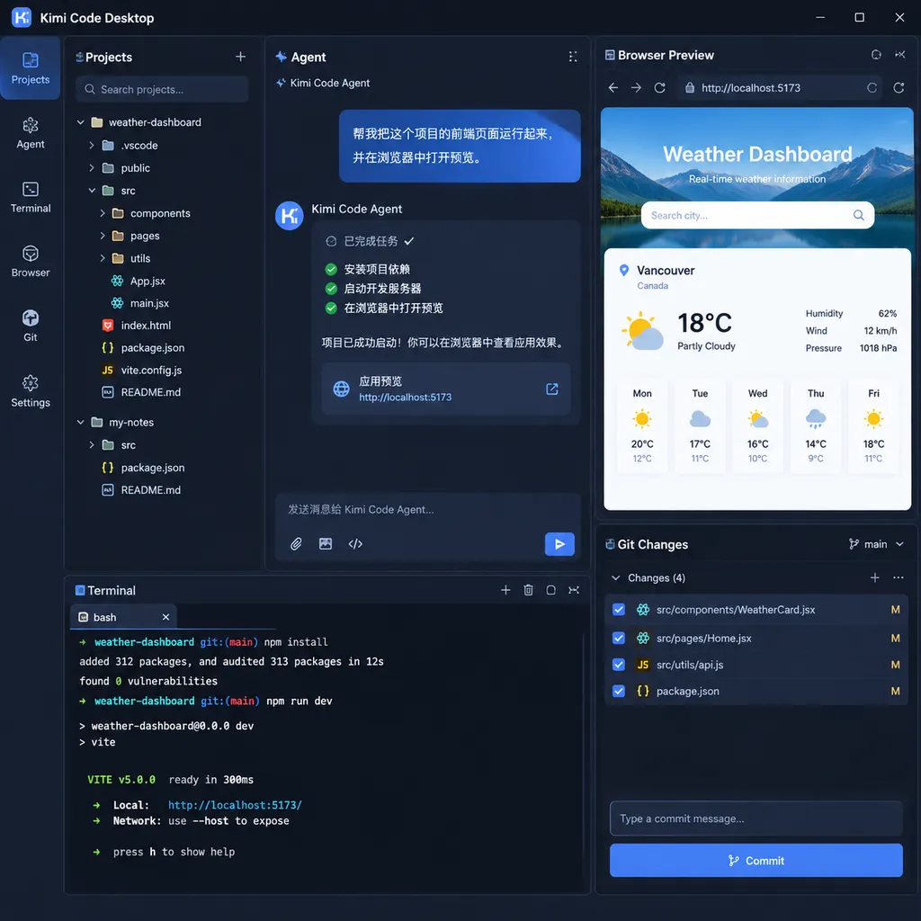Go back in Browser Preview
Viewport: 921px width, 921px height.
click(613, 87)
